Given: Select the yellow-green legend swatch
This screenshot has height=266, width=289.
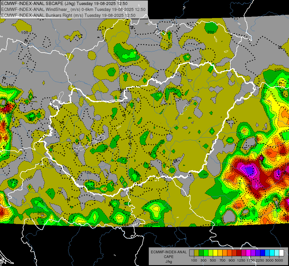Looking at the screenshot, I should pyautogui.click(x=211, y=253).
